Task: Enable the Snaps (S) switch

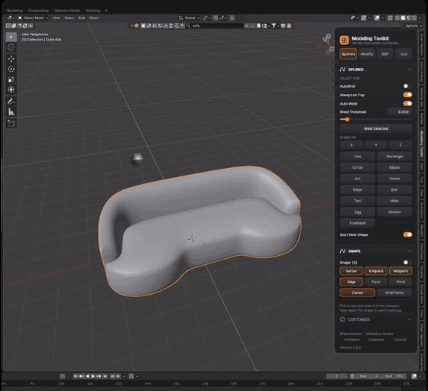Action: [x=407, y=262]
